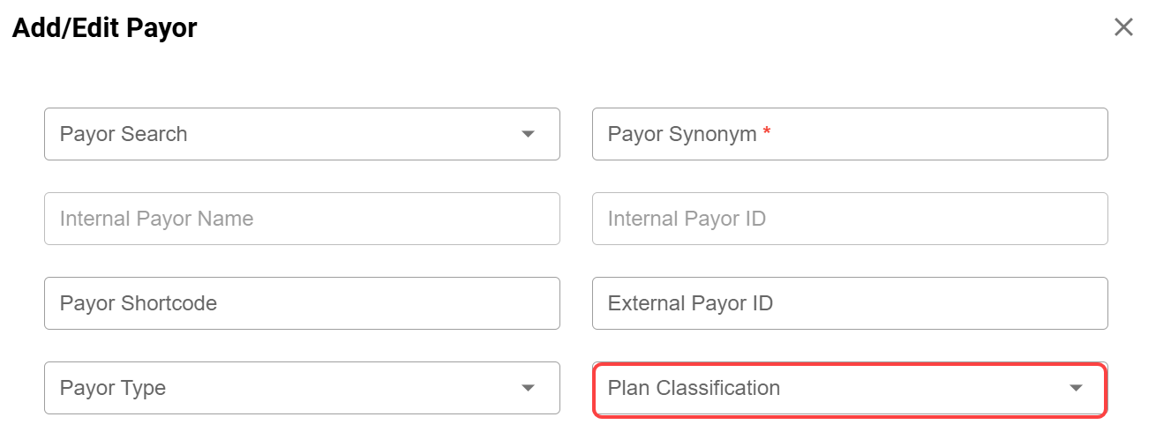This screenshot has width=1156, height=432.
Task: Click the 'Payor Synonym' label text
Action: 681,134
